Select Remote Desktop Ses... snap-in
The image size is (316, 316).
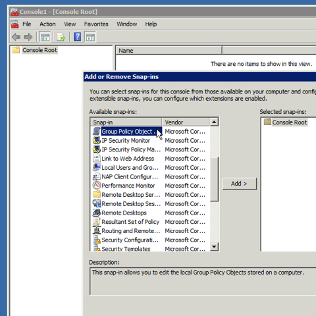point(131,203)
